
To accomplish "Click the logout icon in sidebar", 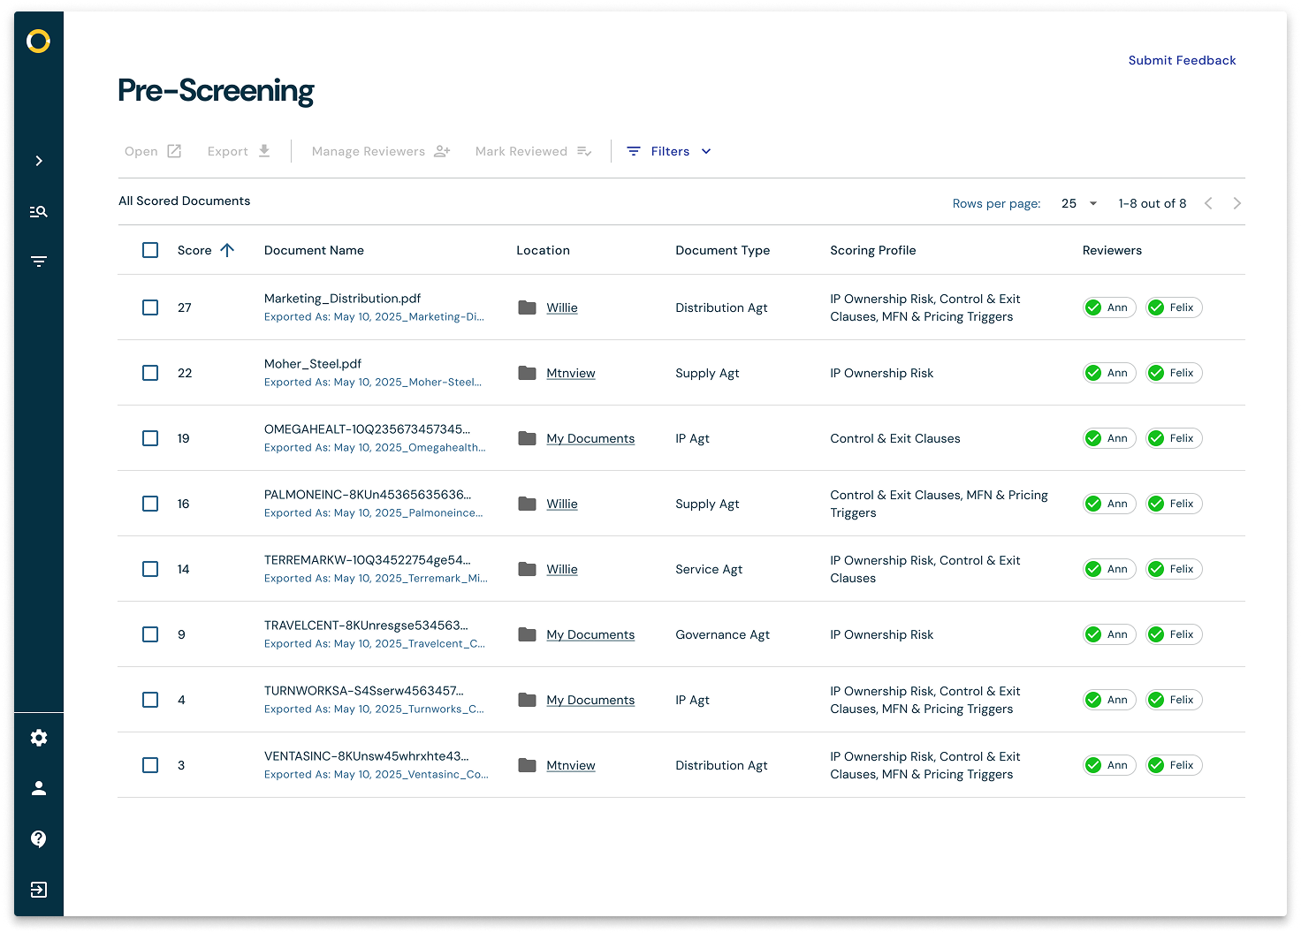I will (x=38, y=889).
